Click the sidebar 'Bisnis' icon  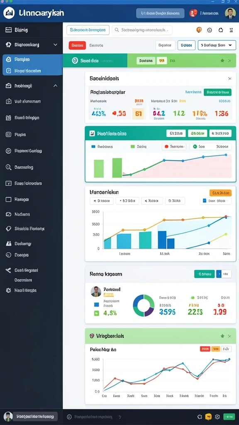tap(8, 30)
